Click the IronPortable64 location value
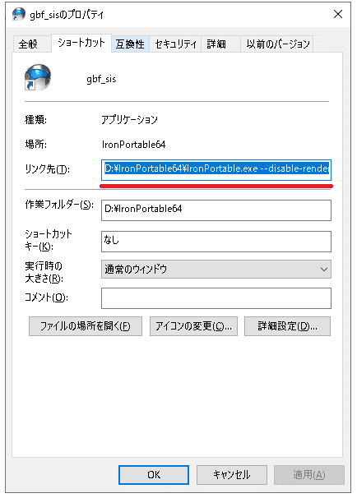 click(x=134, y=145)
